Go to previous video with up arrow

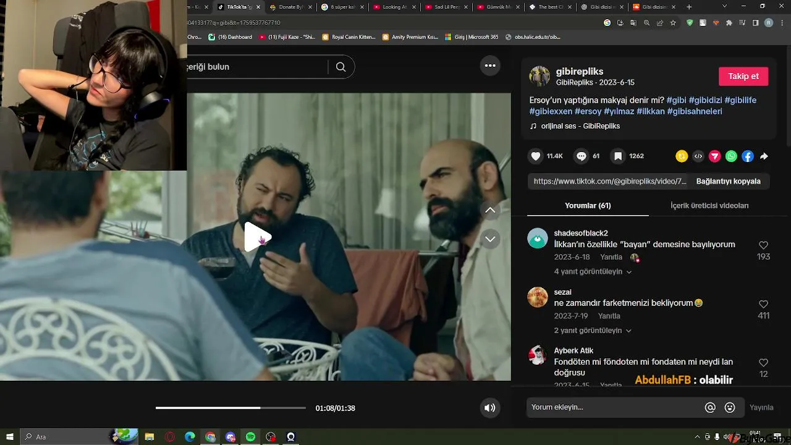pyautogui.click(x=490, y=210)
